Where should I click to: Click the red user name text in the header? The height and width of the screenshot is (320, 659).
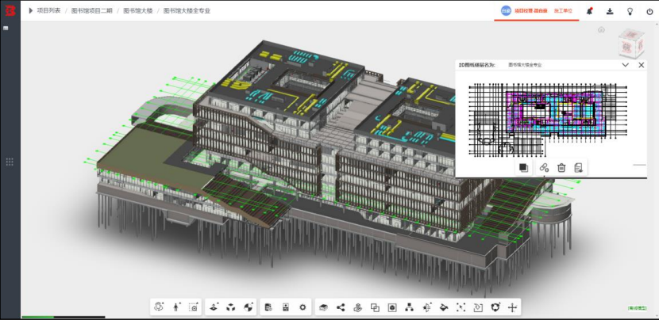(x=530, y=11)
